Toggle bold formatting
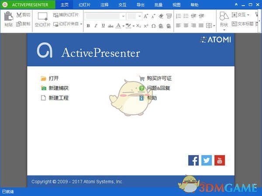This screenshot has height=196, width=262. click(x=88, y=26)
